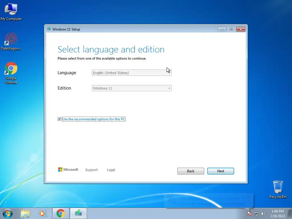Open the volume speaker tray icon
Image resolution: width=292 pixels, height=219 pixels.
(x=263, y=214)
